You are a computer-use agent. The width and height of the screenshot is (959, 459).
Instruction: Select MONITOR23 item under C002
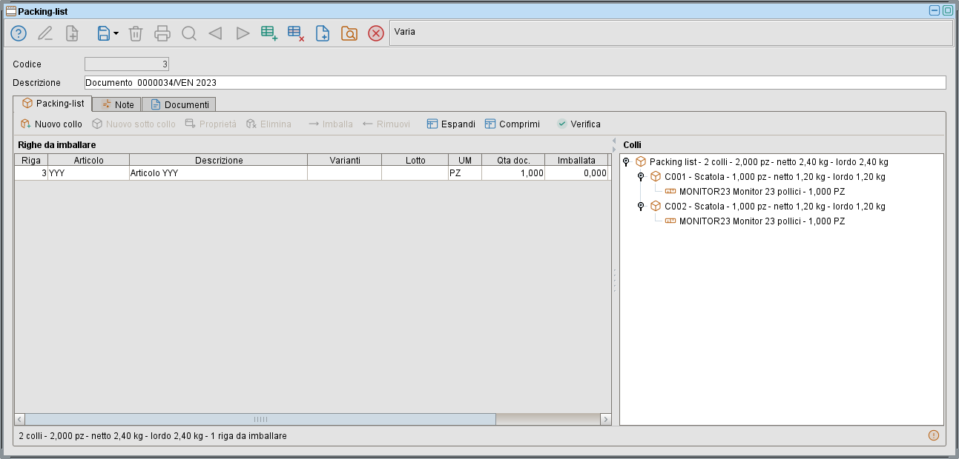pyautogui.click(x=755, y=221)
